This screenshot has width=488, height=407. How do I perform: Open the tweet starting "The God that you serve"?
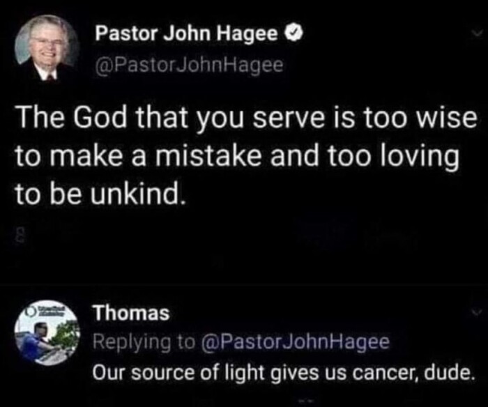click(246, 157)
